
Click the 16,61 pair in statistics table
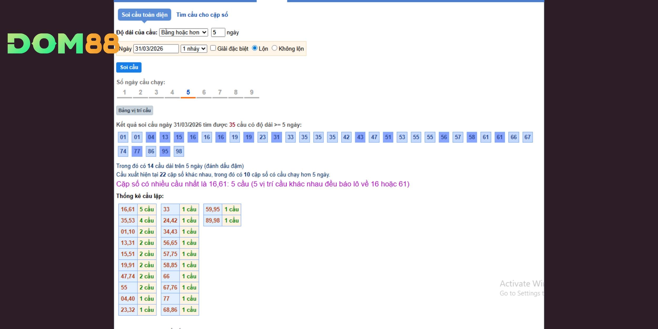pyautogui.click(x=128, y=209)
